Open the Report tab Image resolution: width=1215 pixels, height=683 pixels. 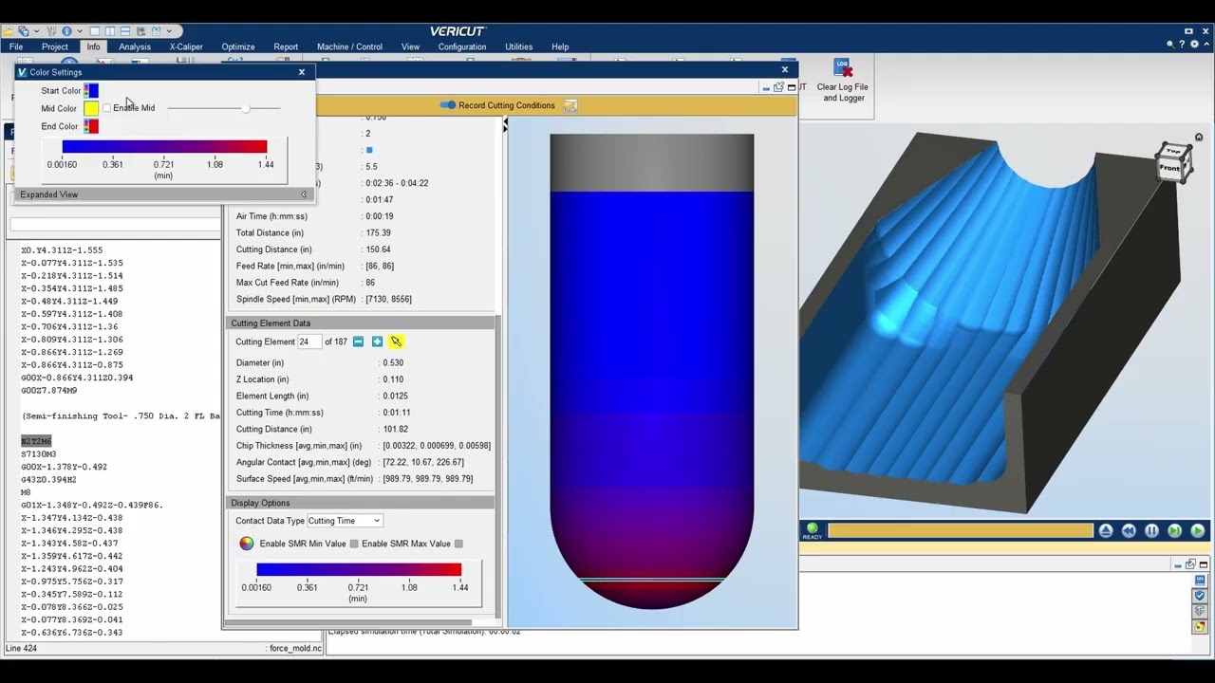[x=286, y=46]
